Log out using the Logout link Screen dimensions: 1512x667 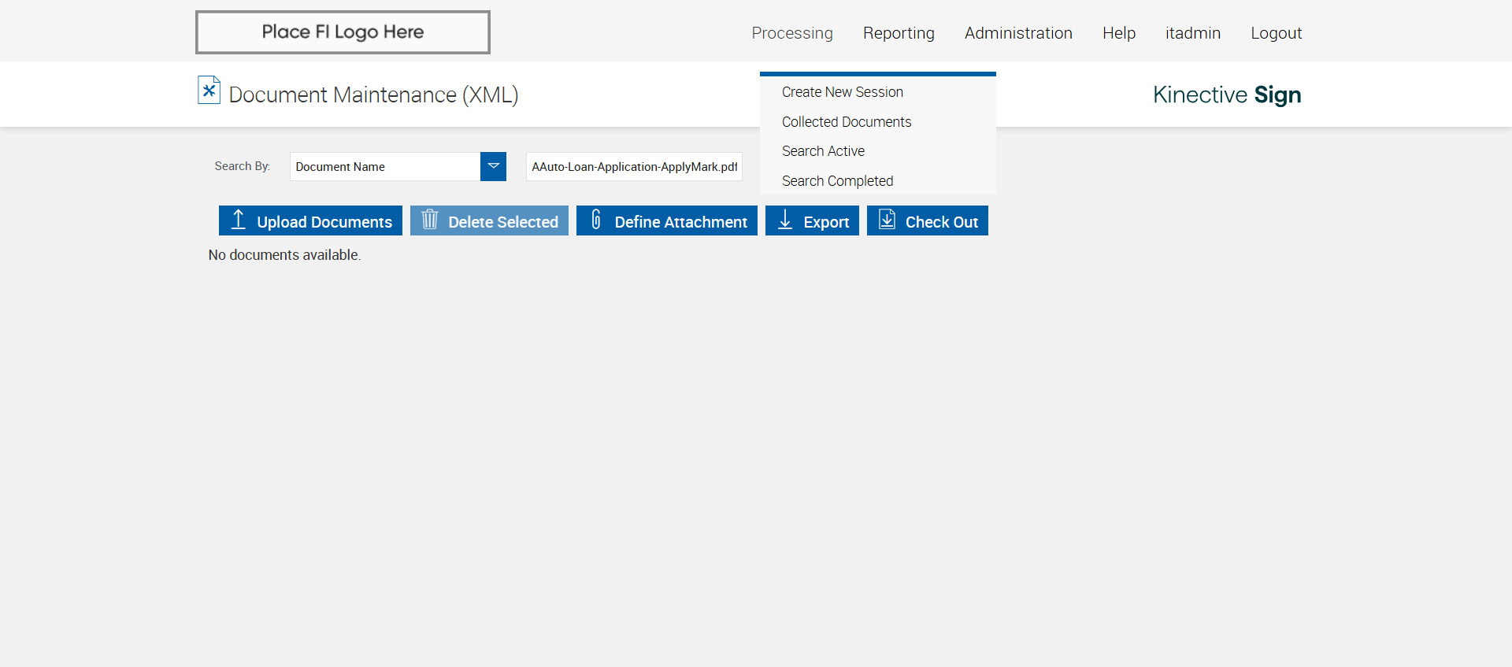click(x=1276, y=33)
